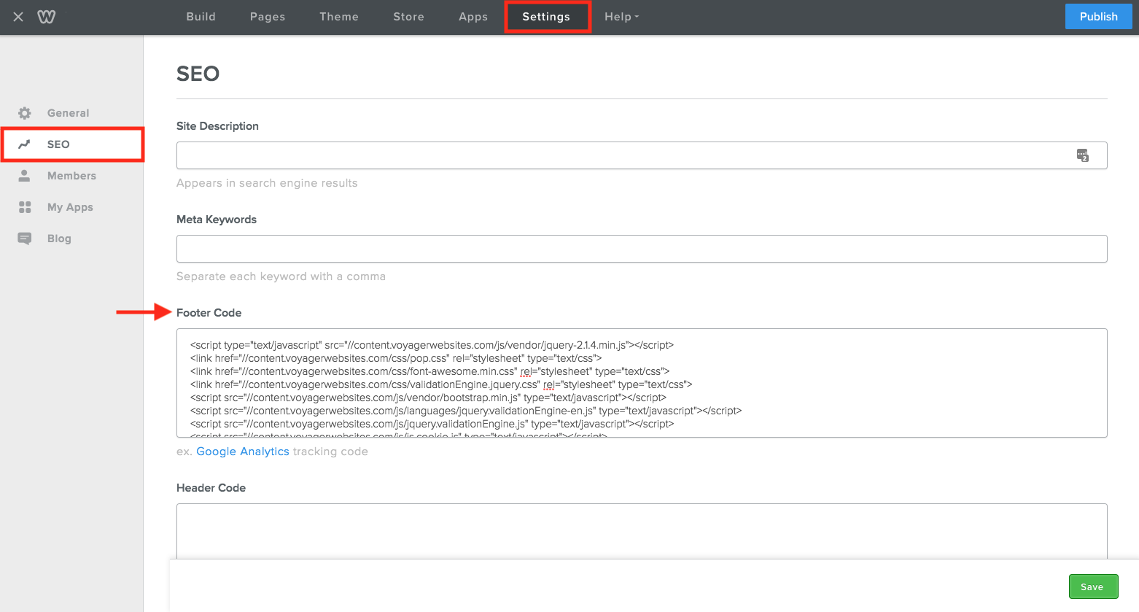
Task: Focus the Site Description input field
Action: 642,155
